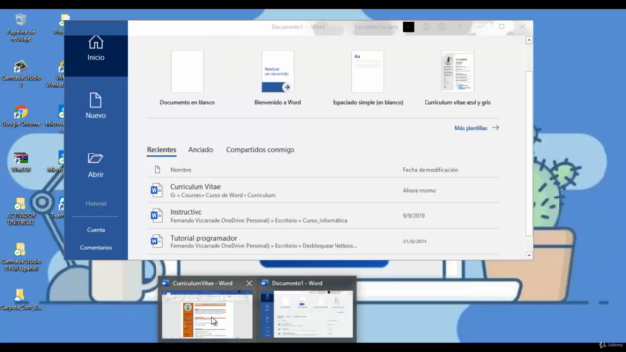
Task: Create a Documento en blanco
Action: click(x=188, y=77)
